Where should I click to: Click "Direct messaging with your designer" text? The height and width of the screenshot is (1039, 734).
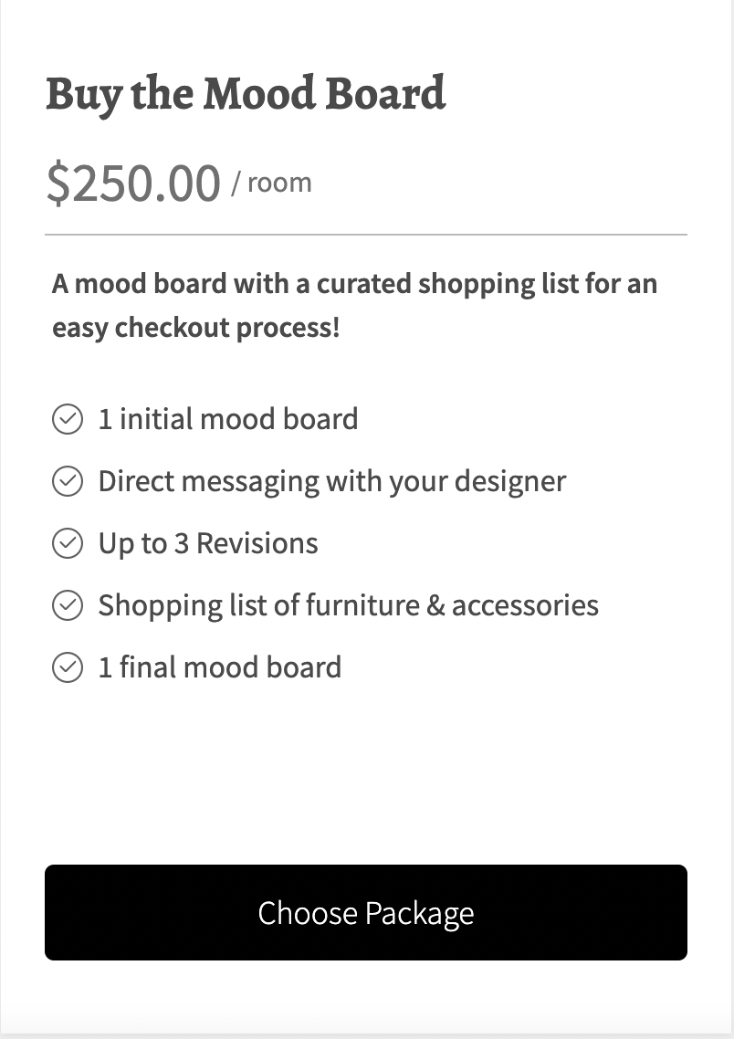332,481
